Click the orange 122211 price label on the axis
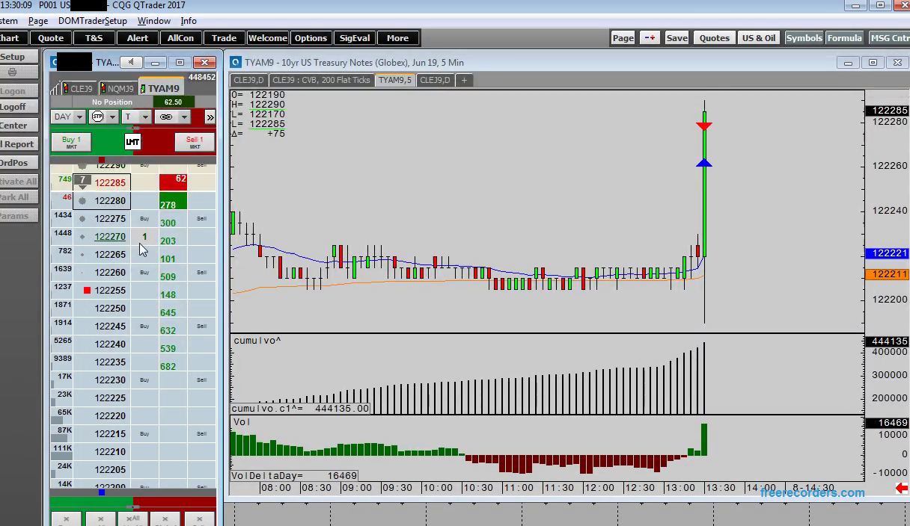 pyautogui.click(x=887, y=274)
